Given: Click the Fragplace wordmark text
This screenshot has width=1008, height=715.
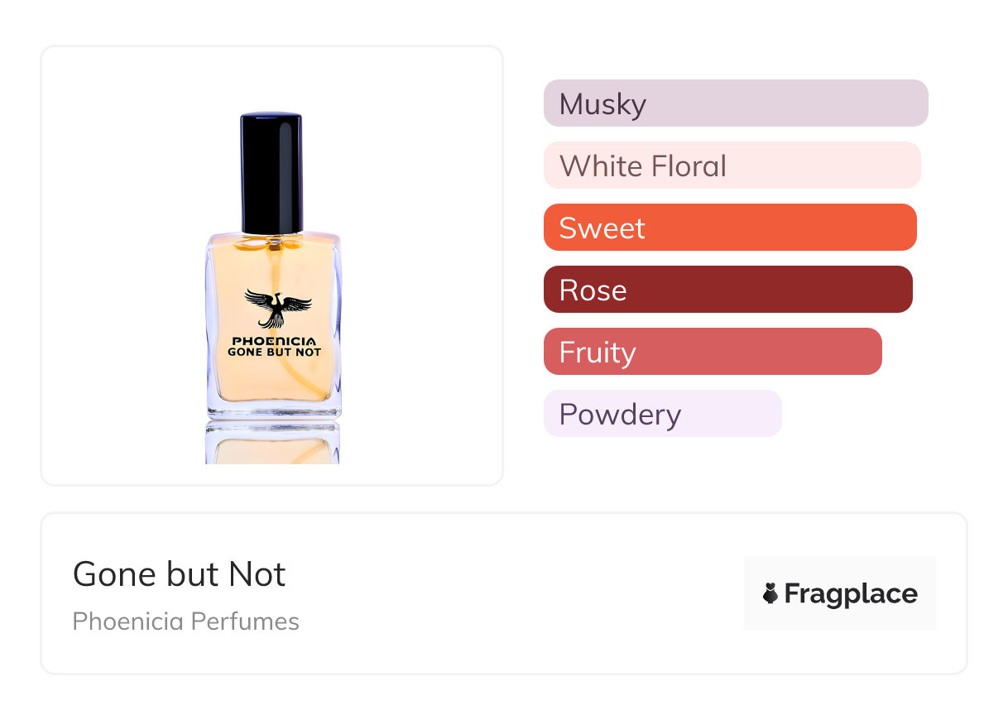Looking at the screenshot, I should [851, 594].
